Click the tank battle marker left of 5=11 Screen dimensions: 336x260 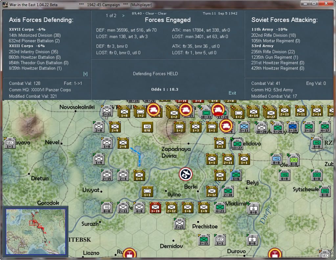226,126
